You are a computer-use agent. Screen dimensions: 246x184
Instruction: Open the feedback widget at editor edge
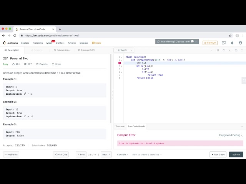[x=244, y=80]
